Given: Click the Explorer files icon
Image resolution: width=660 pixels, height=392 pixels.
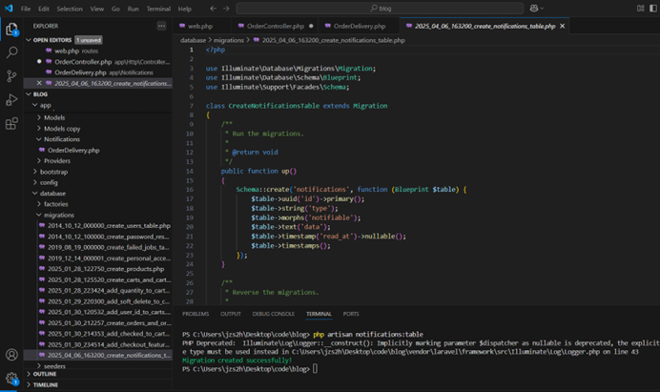Looking at the screenshot, I should (x=11, y=30).
